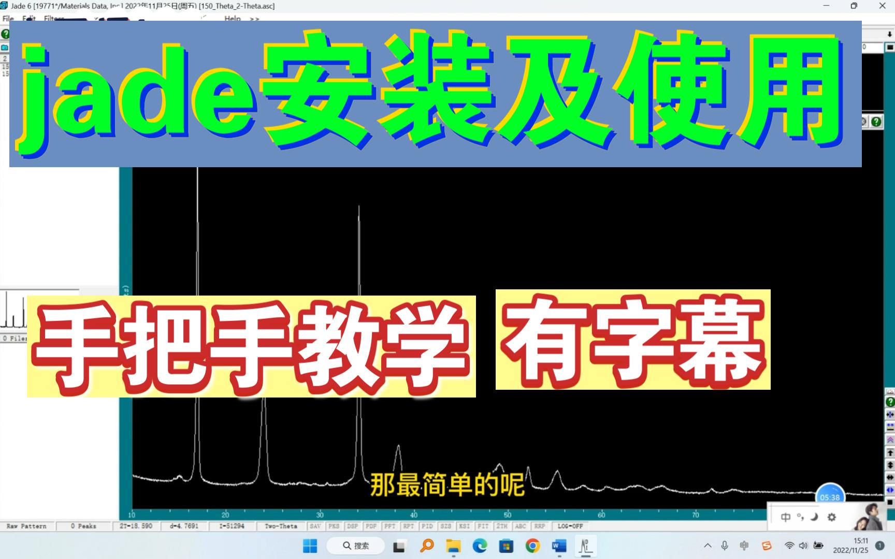Toggle the LOG-OFF status button
This screenshot has height=559, width=895.
[x=570, y=526]
